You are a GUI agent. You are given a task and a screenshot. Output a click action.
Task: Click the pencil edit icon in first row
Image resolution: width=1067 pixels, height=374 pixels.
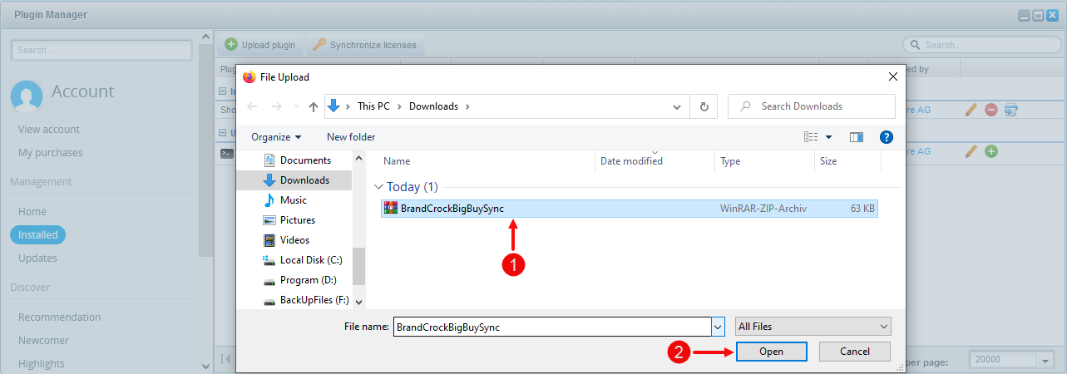(x=971, y=110)
